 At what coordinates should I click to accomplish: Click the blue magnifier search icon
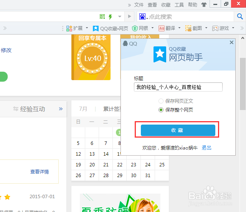(x=240, y=16)
